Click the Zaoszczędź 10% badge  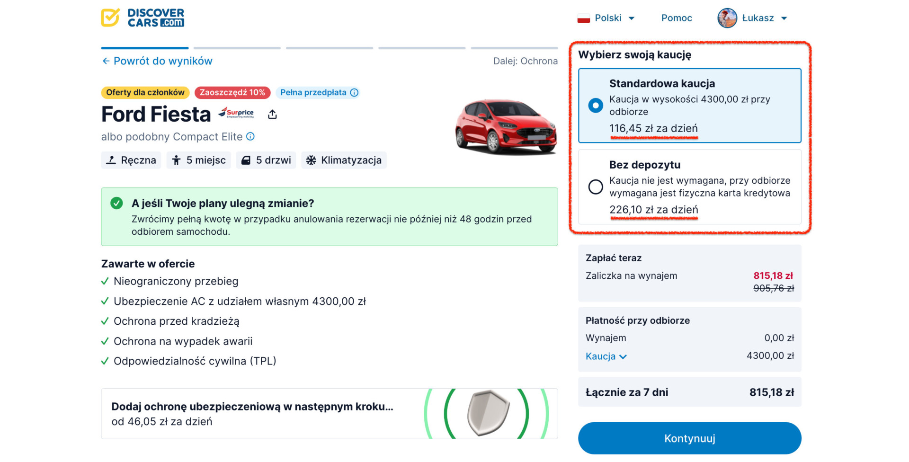coord(232,92)
